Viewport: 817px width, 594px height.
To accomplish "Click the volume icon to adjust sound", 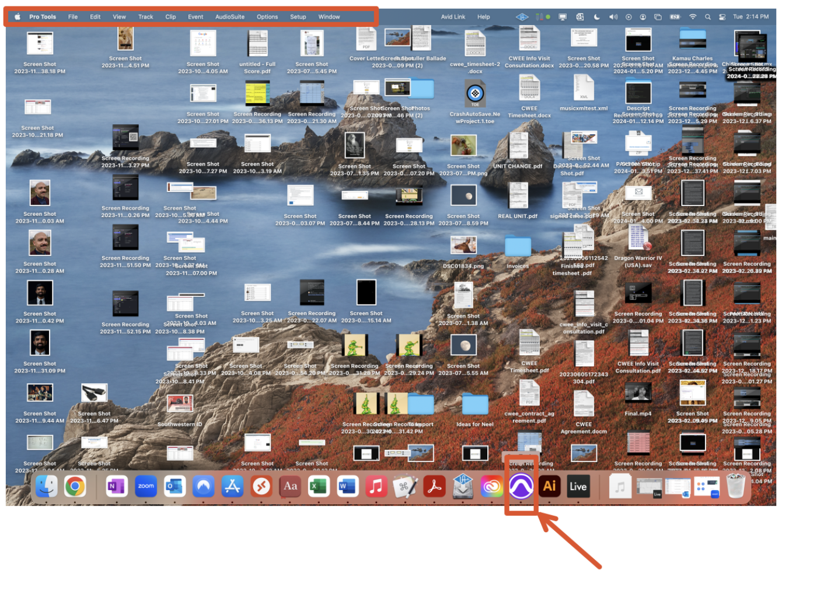I will click(x=613, y=17).
